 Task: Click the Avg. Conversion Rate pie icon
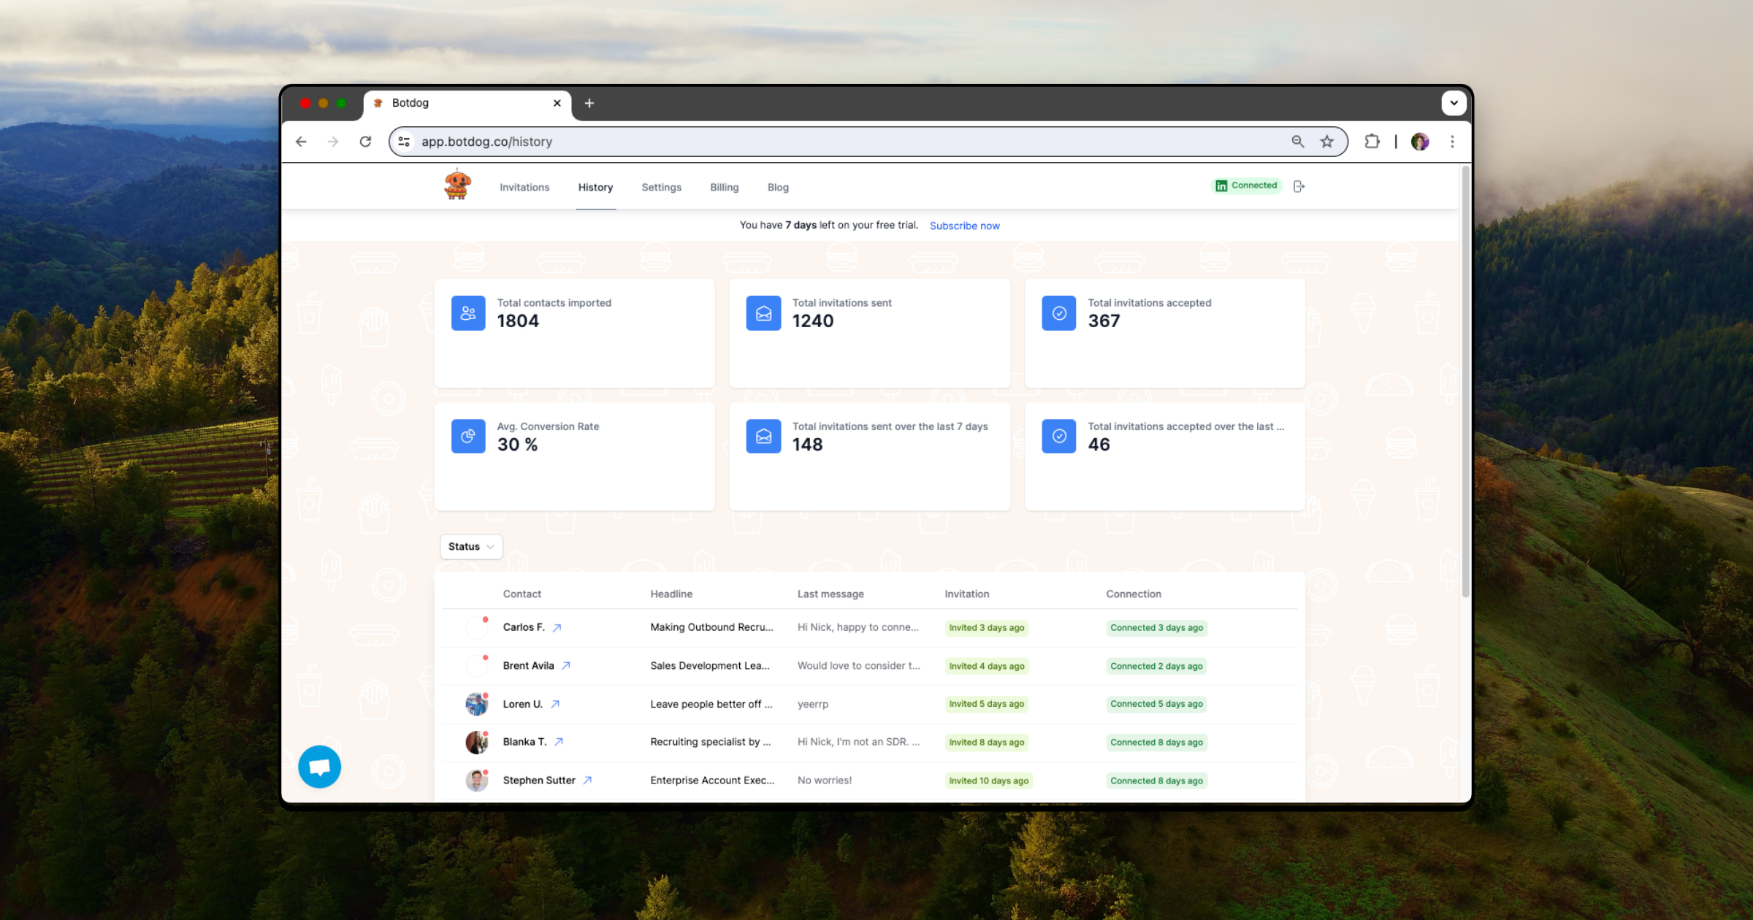pyautogui.click(x=468, y=437)
